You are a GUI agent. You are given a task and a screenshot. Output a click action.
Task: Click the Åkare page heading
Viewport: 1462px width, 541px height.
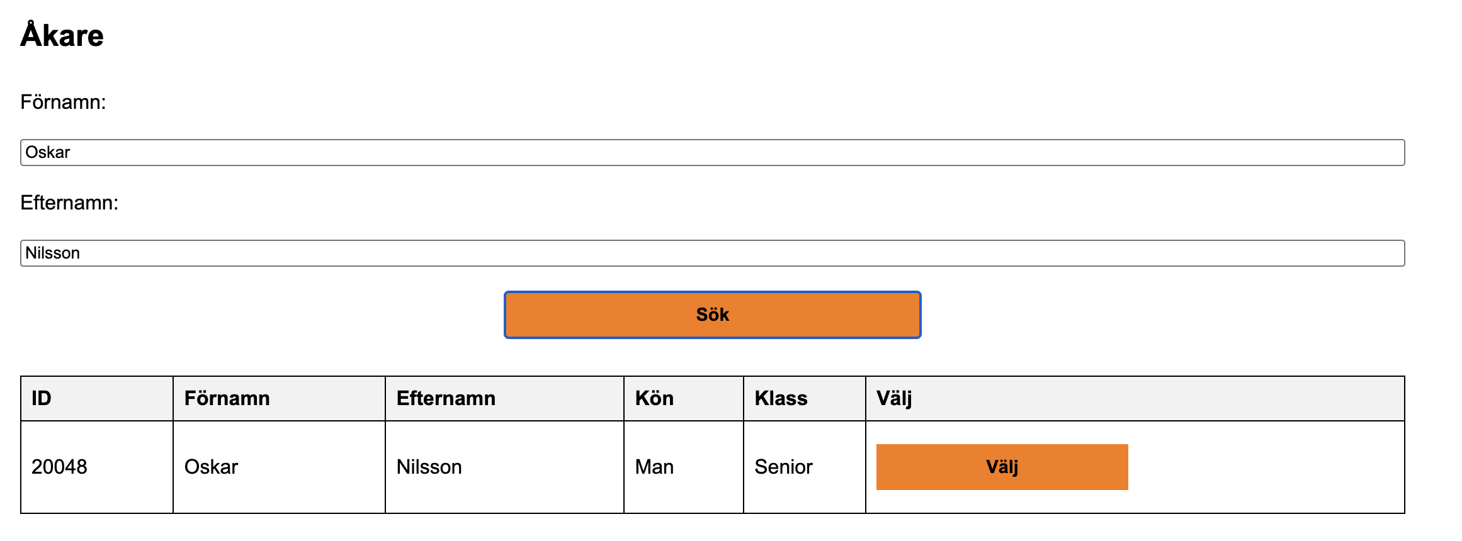coord(62,35)
